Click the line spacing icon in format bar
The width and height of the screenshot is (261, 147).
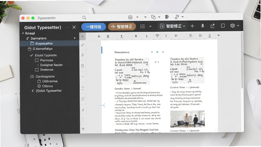[x=191, y=36]
